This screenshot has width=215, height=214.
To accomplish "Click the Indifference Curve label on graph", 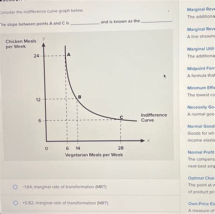I will tap(154, 117).
